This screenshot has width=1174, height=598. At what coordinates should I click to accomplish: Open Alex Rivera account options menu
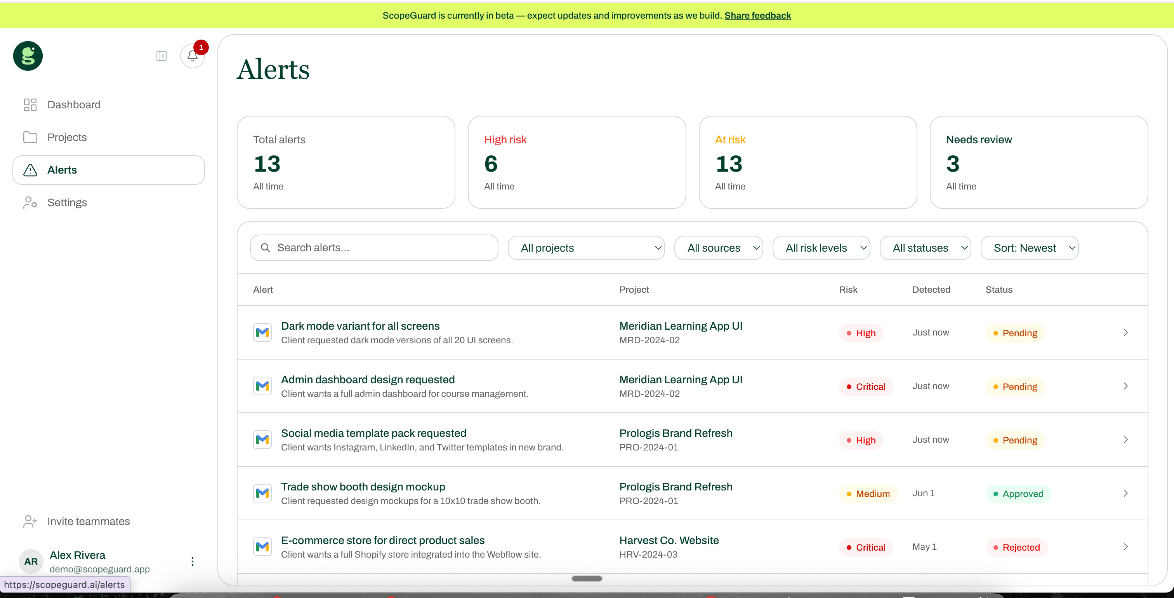click(x=192, y=561)
